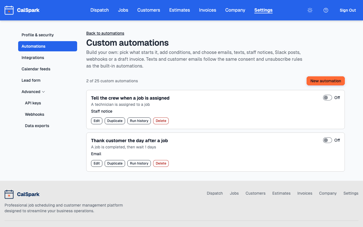Click the footer Customers link
The height and width of the screenshot is (227, 363).
[x=256, y=193]
